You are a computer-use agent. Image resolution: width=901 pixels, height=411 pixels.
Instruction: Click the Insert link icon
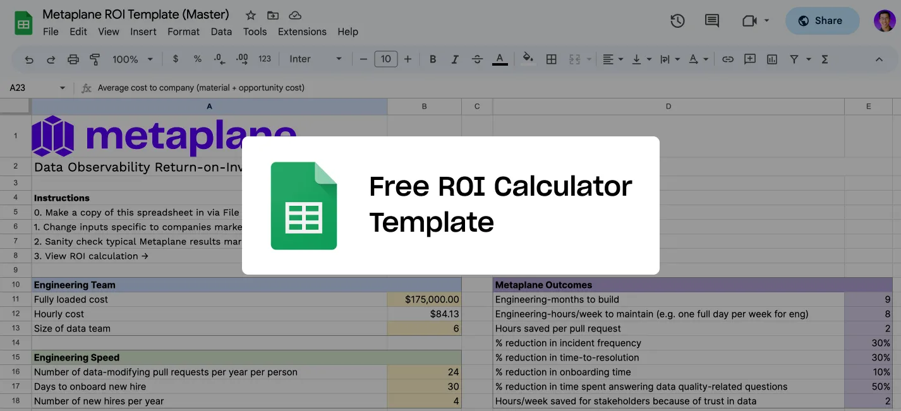728,59
